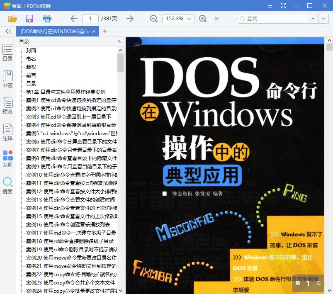
Task: Add a new tab with plus button
Action: (x=105, y=31)
